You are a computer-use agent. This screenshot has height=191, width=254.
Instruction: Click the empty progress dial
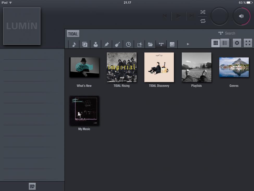click(x=220, y=16)
